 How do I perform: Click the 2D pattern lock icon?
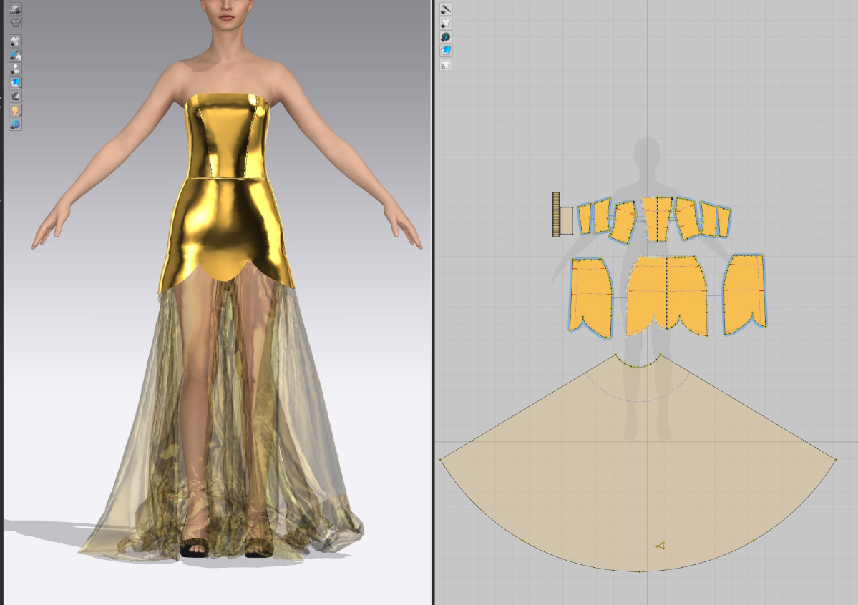coord(446,65)
